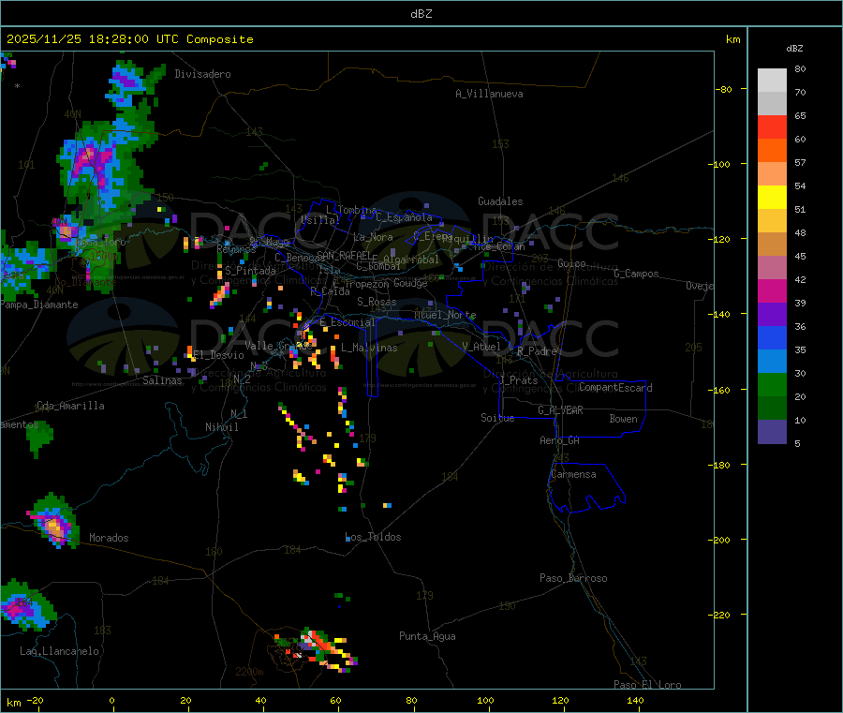Screen dimensions: 843x713
Task: Select the white 80 dBZ legend swatch
Action: point(772,81)
